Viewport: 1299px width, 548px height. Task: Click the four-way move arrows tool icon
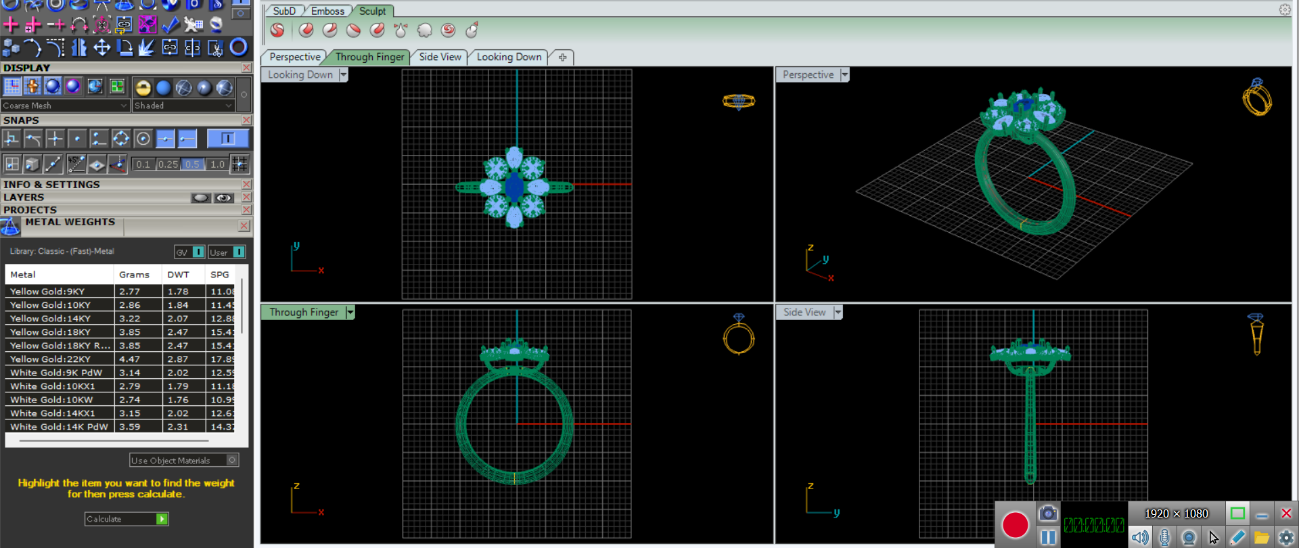pyautogui.click(x=101, y=47)
